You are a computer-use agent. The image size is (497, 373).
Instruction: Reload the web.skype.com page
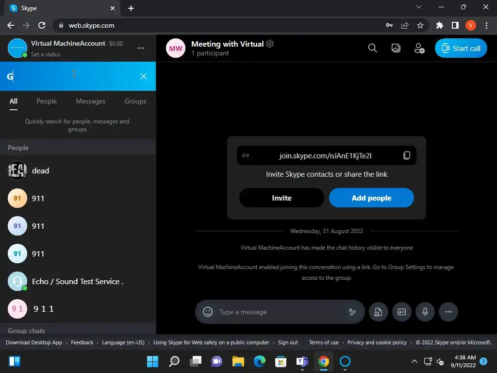pyautogui.click(x=42, y=25)
